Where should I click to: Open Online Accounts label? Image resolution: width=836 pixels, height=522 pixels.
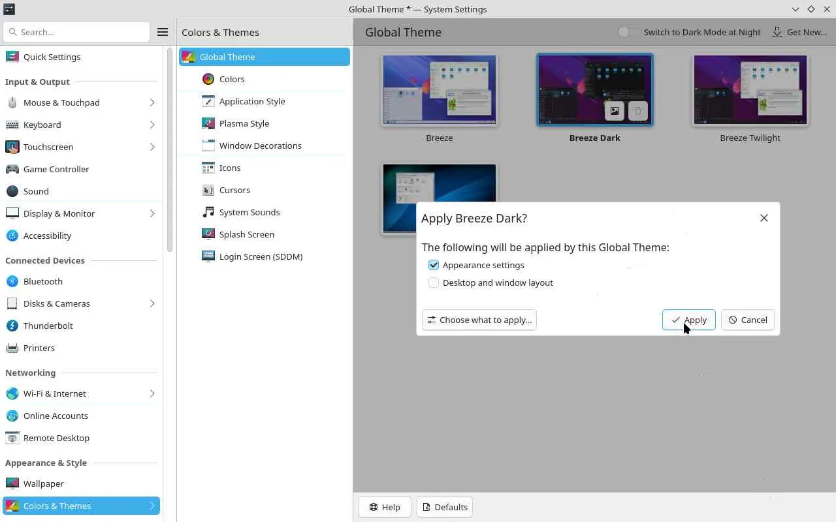pos(56,416)
